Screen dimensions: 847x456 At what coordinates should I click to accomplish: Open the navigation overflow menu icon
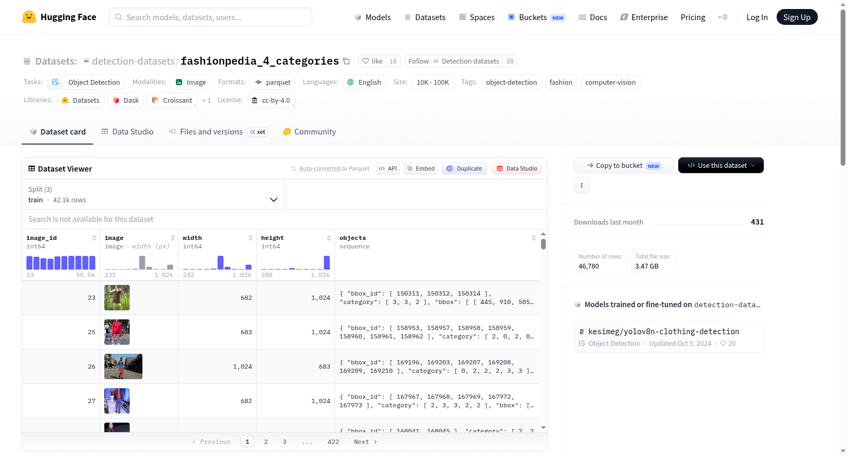point(723,17)
